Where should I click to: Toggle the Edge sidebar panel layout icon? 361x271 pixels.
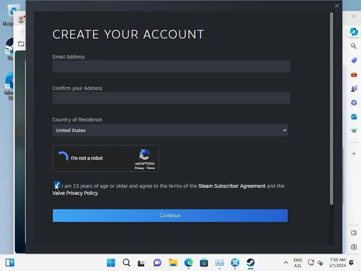point(354,233)
